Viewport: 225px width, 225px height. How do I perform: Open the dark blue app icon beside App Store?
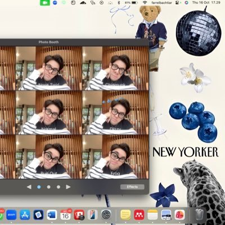tap(38, 215)
